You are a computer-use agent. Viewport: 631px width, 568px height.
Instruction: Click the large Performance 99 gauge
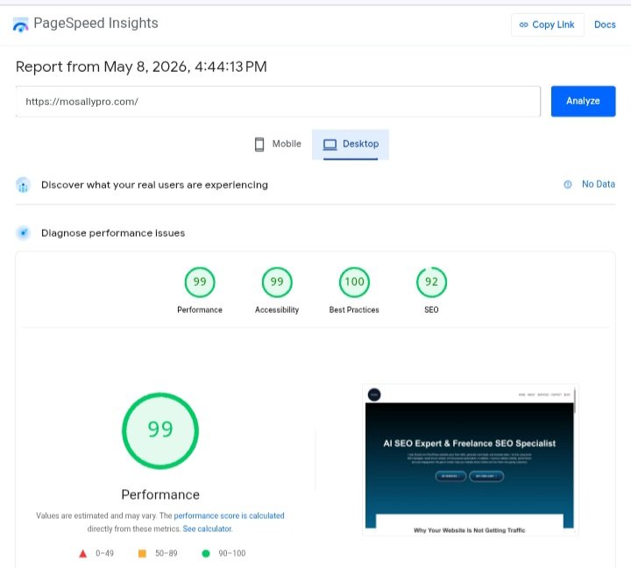pyautogui.click(x=160, y=430)
